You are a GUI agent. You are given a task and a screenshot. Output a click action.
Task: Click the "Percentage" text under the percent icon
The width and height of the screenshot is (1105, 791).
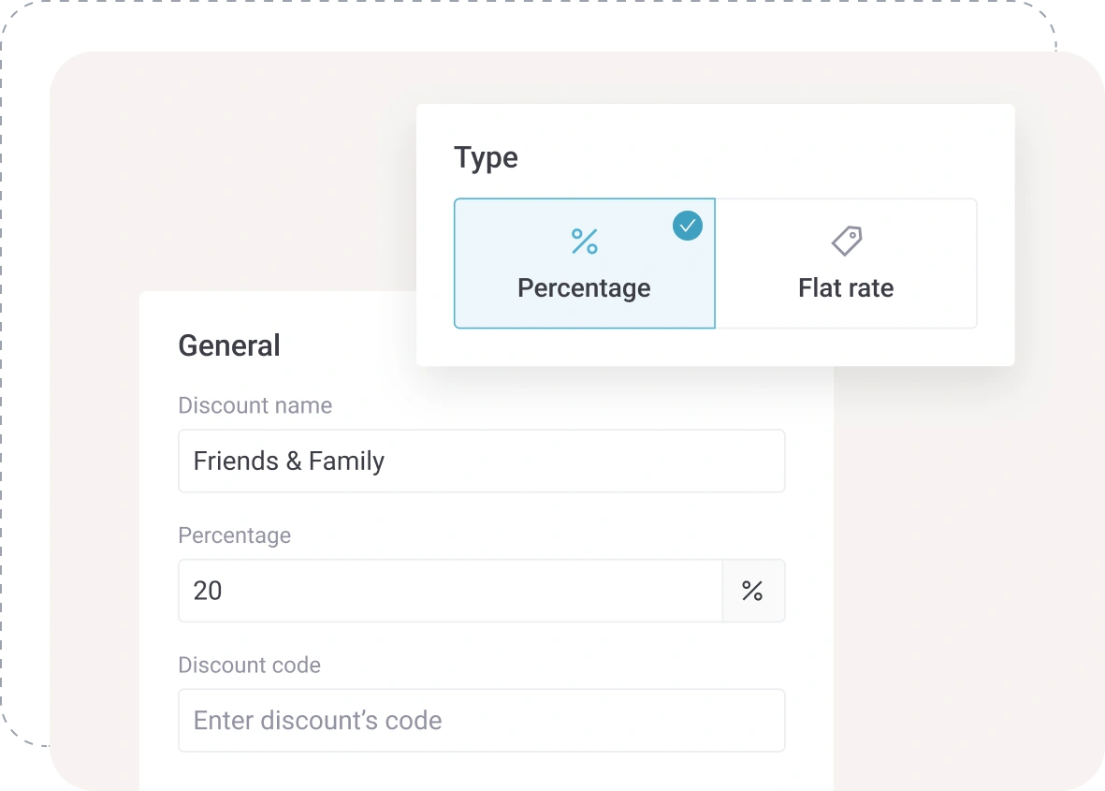pos(584,287)
